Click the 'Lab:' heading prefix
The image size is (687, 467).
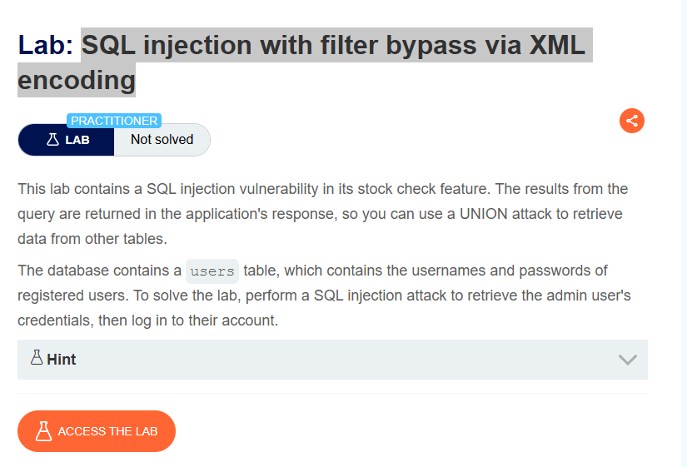click(x=45, y=45)
